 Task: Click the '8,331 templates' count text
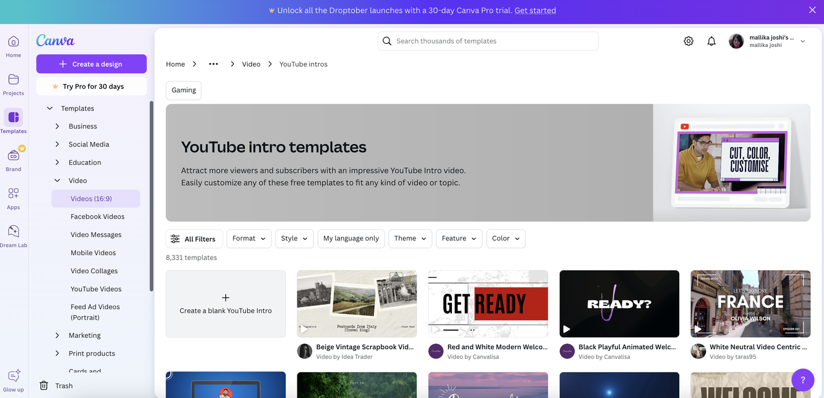(x=191, y=258)
